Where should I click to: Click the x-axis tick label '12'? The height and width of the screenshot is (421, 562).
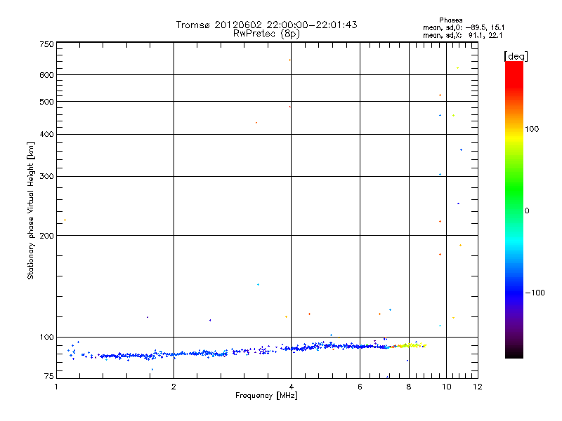(x=478, y=387)
